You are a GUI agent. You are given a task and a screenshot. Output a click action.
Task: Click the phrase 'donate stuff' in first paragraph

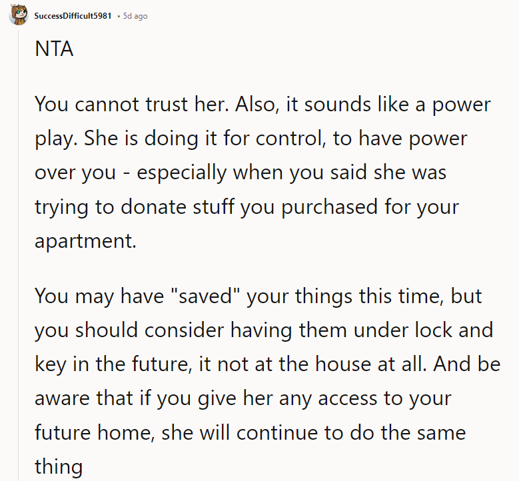[x=178, y=207]
